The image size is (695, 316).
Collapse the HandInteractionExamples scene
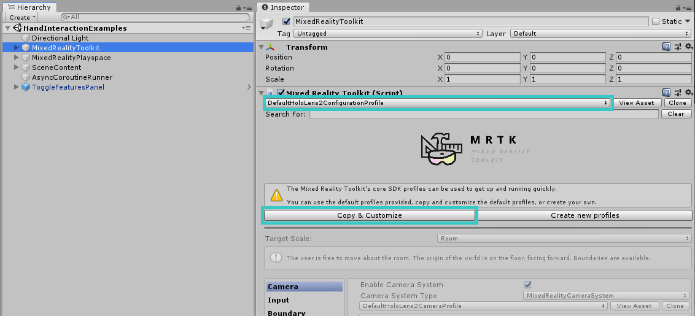pyautogui.click(x=8, y=28)
